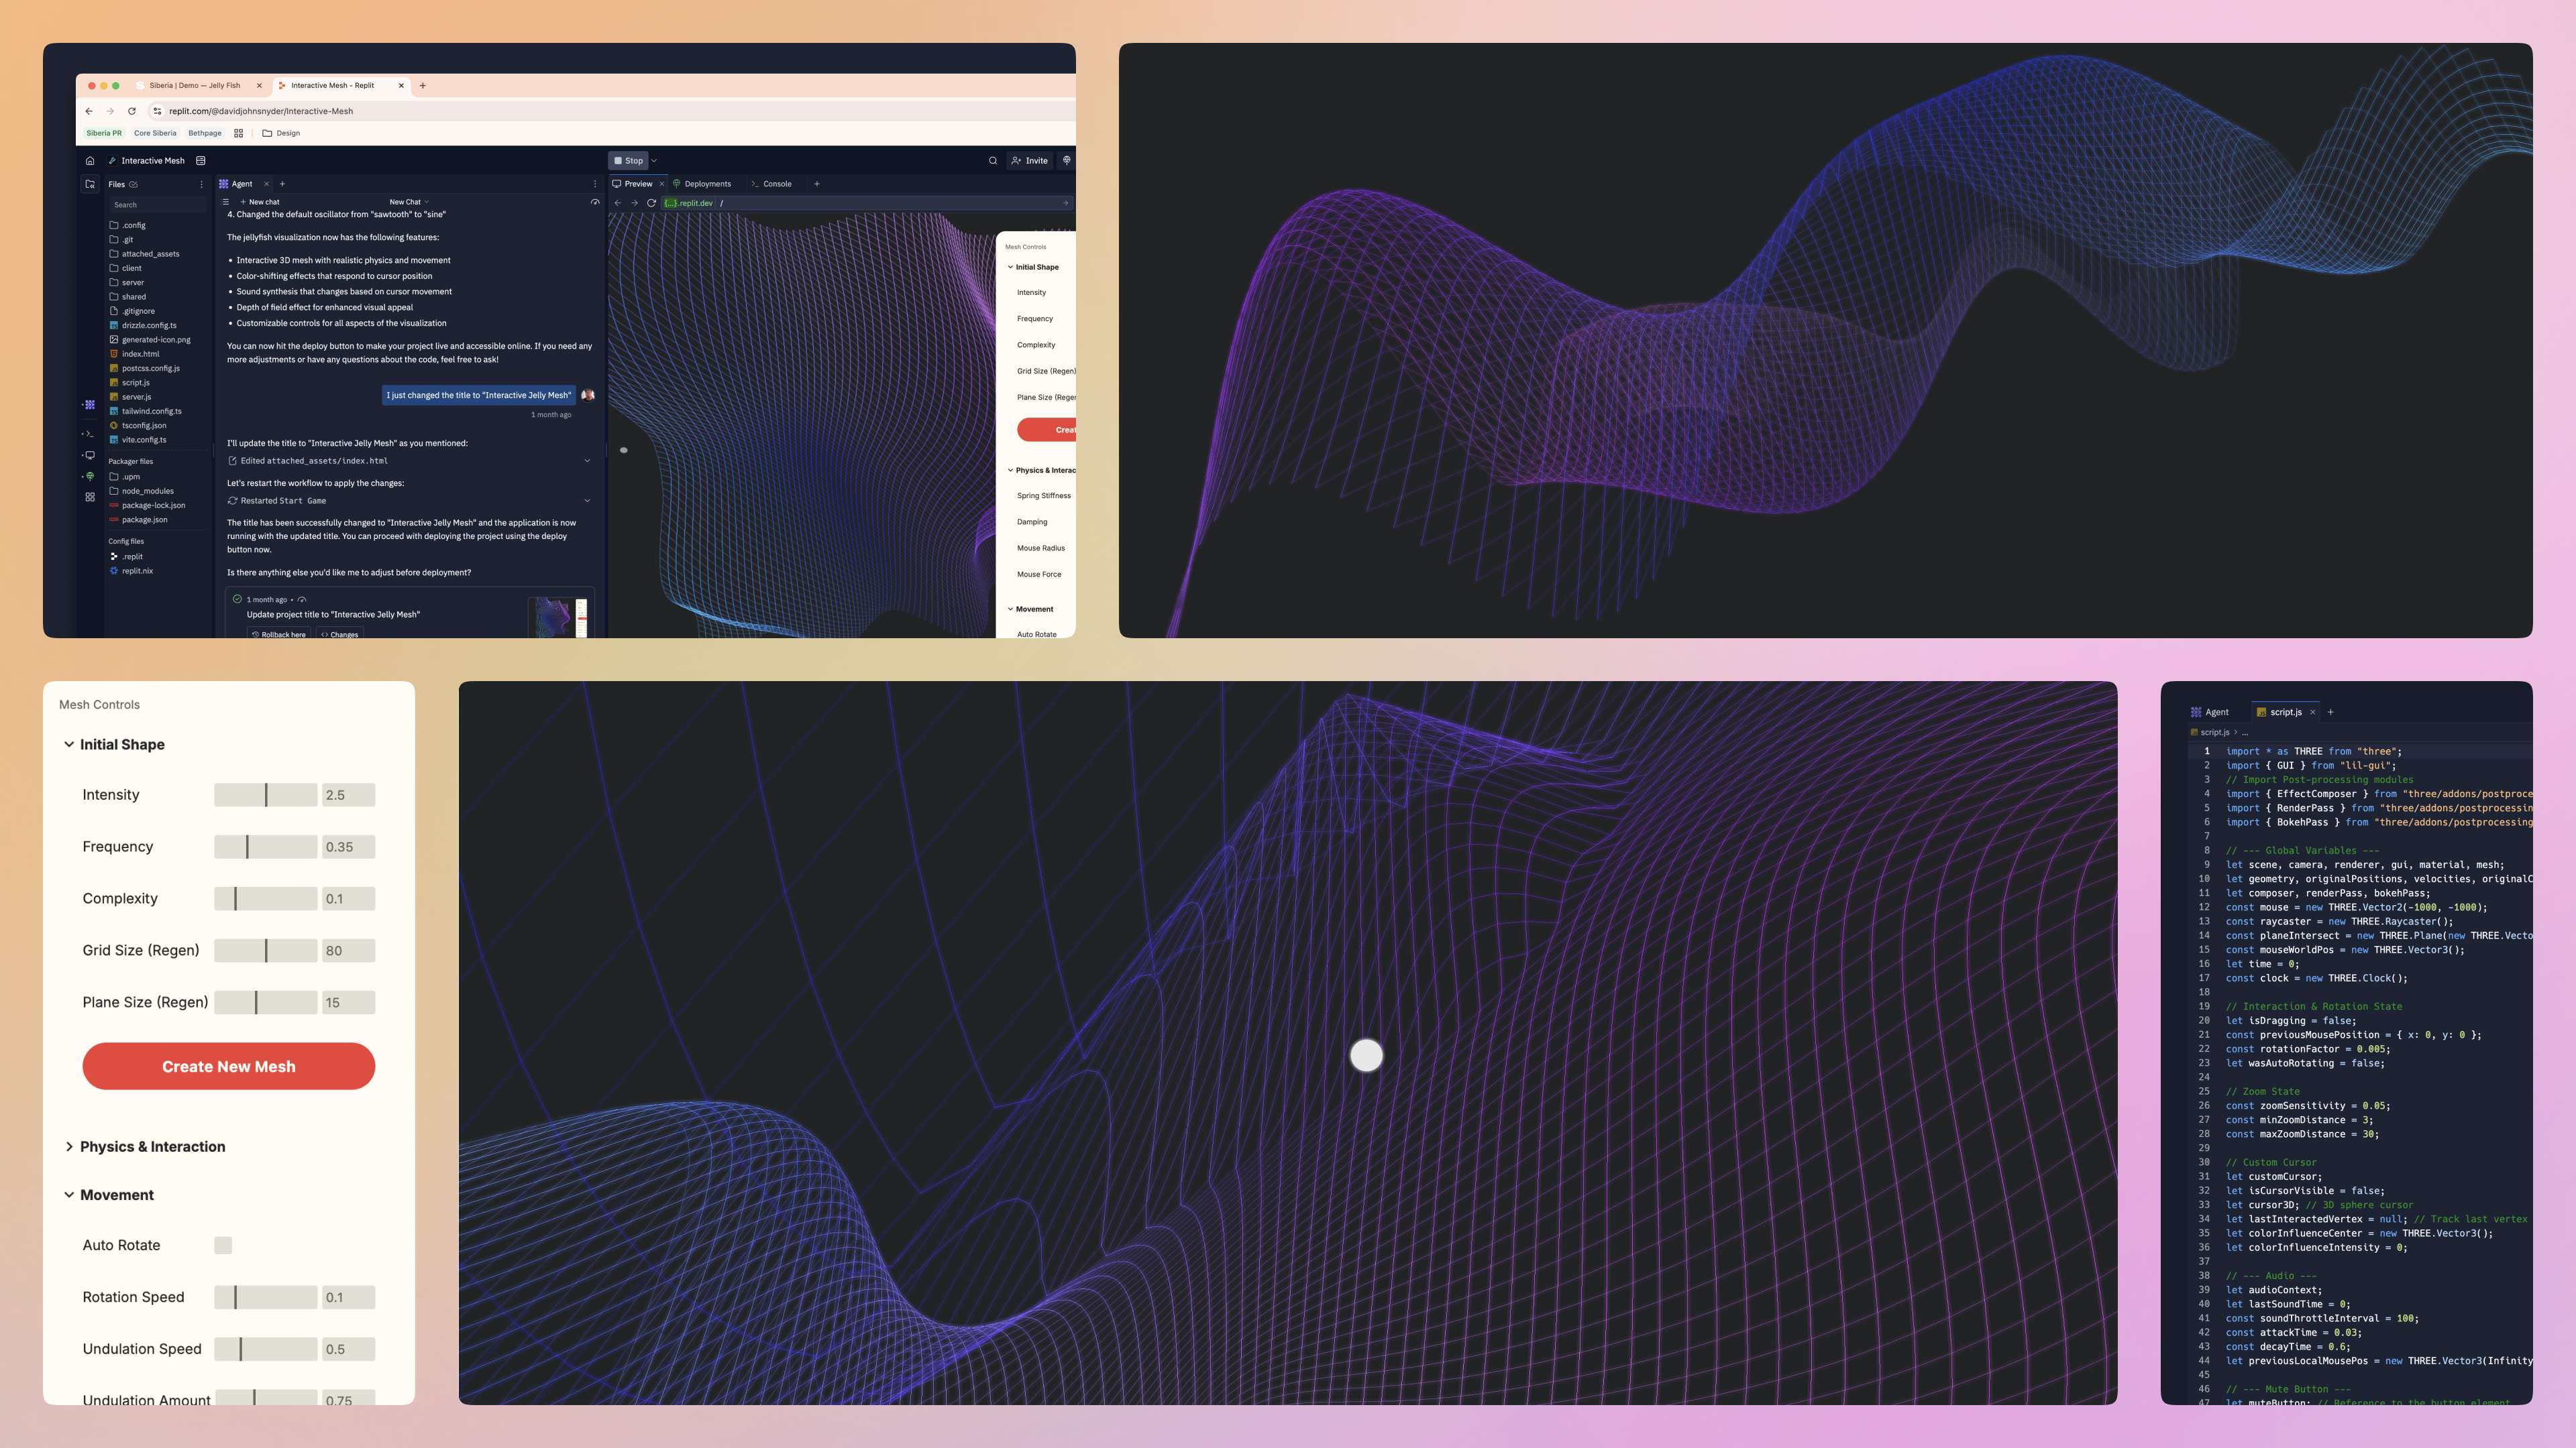Click the Invite button
The image size is (2576, 1448).
click(1030, 160)
